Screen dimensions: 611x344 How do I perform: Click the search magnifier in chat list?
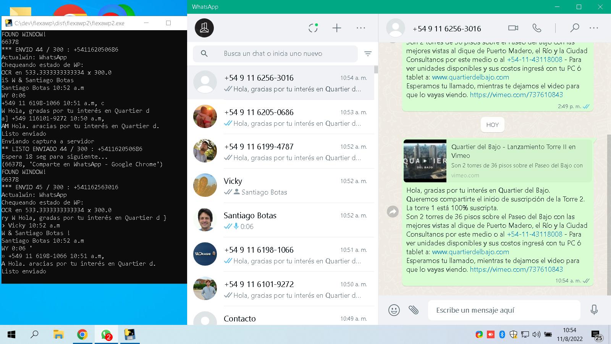pos(204,54)
